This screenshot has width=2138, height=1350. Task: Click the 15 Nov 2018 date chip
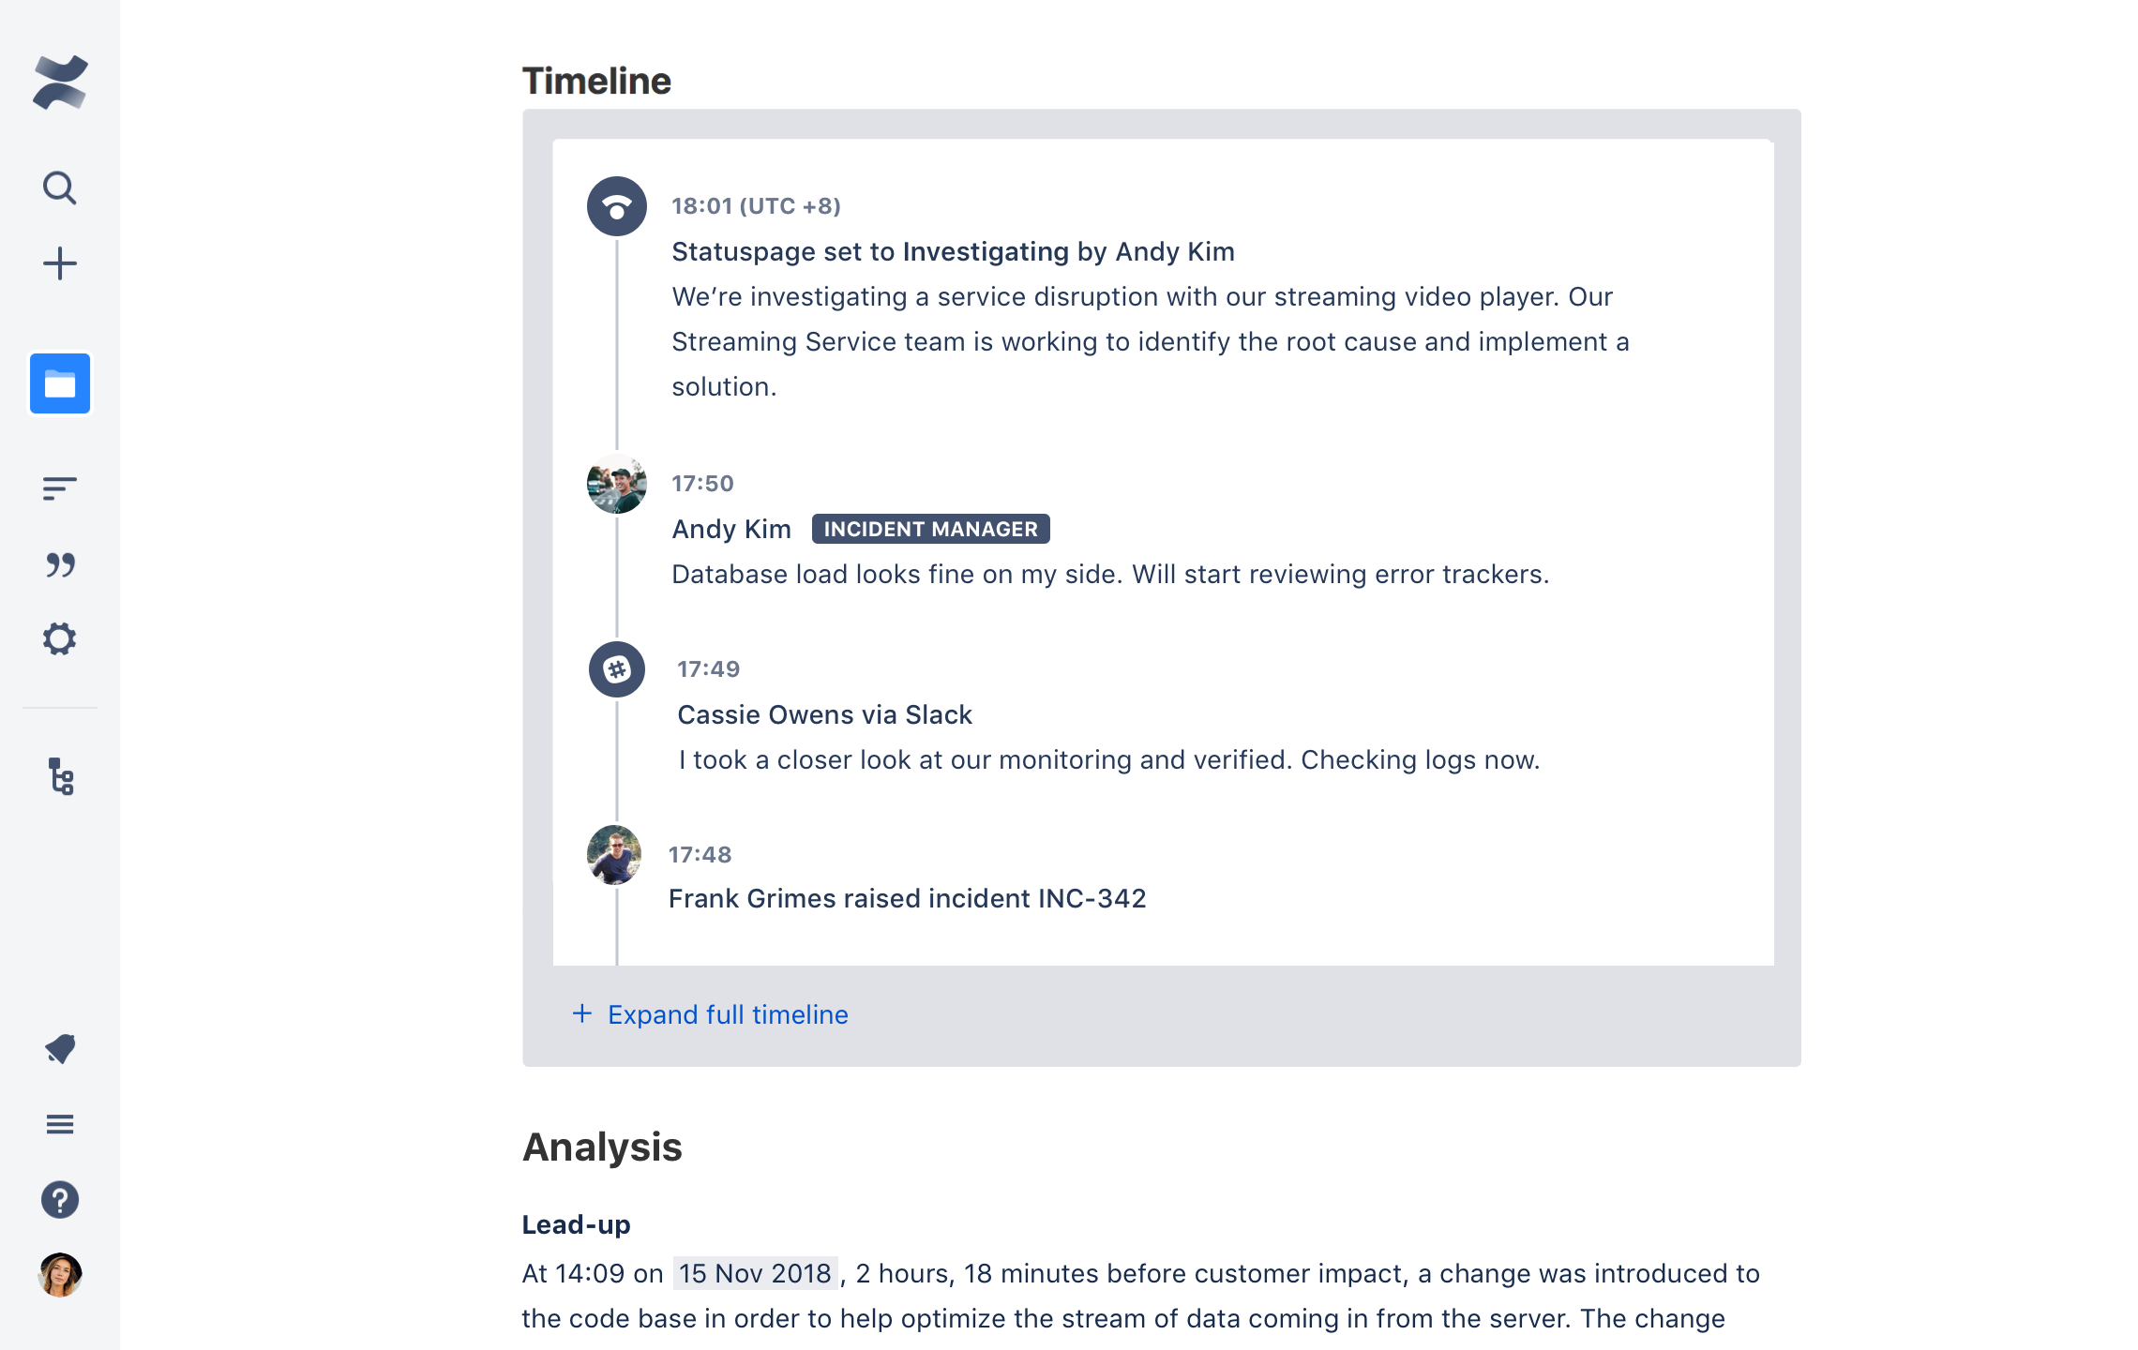point(755,1273)
